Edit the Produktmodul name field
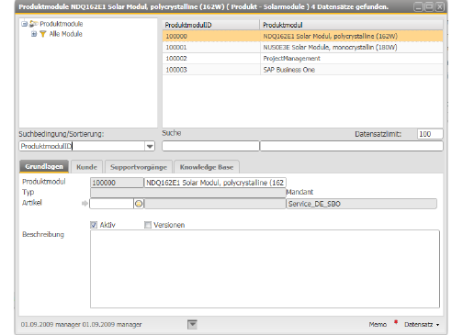Viewport: 463px width, 335px height. [215, 183]
